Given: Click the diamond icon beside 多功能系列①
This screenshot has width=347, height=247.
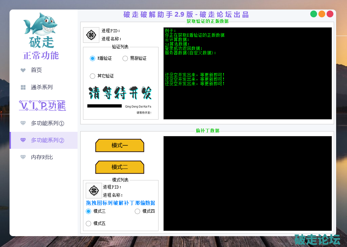Looking at the screenshot, I should pos(23,123).
